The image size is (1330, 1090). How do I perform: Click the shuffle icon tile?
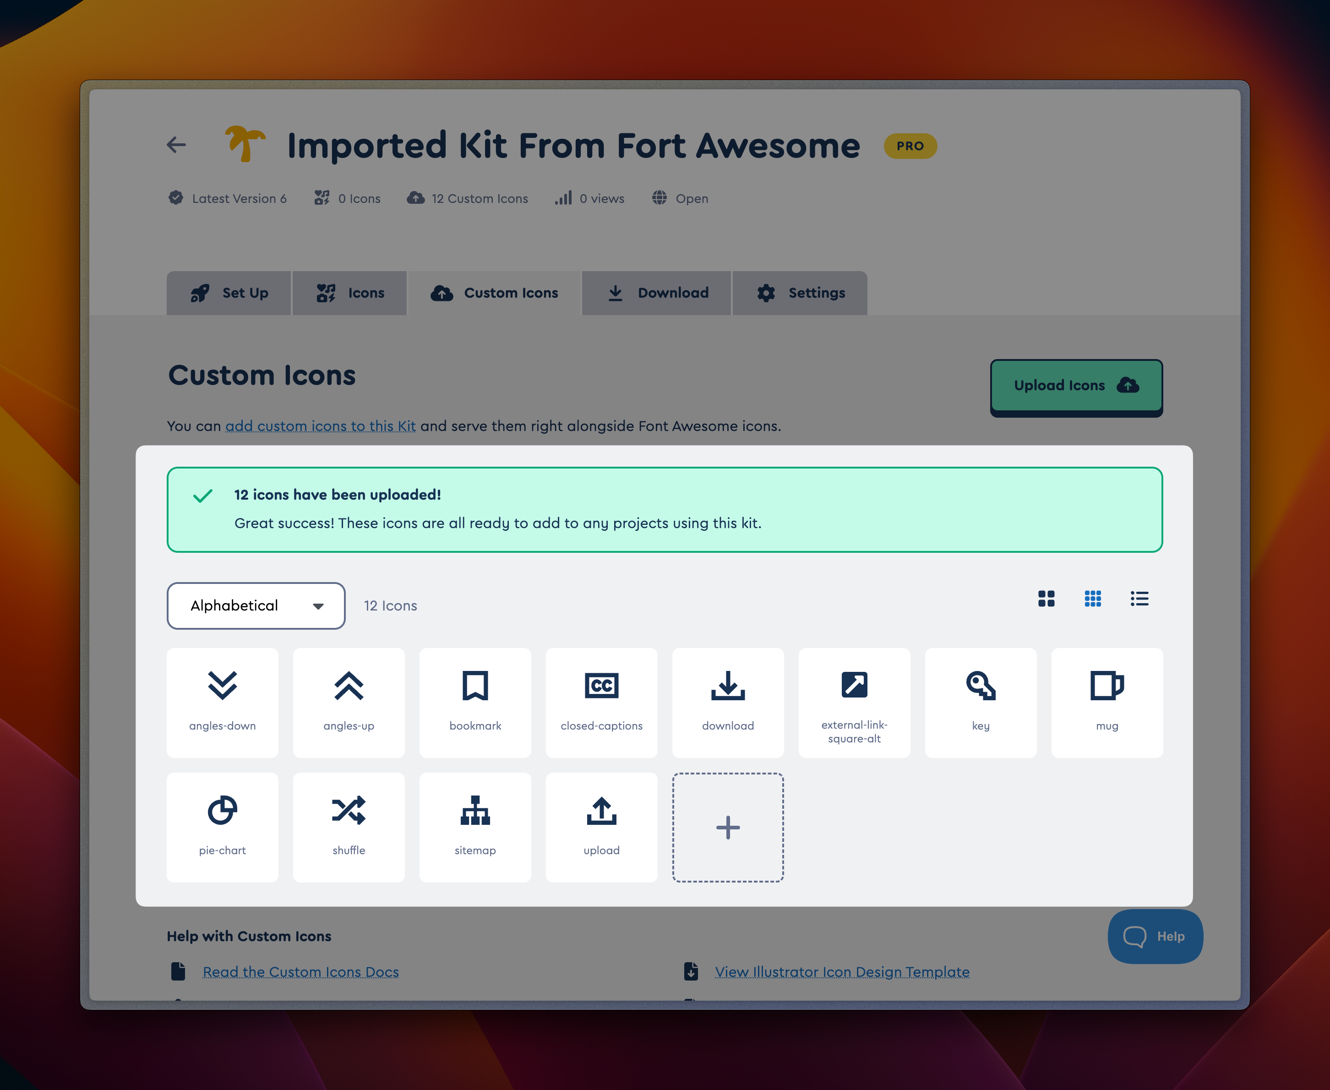point(349,826)
